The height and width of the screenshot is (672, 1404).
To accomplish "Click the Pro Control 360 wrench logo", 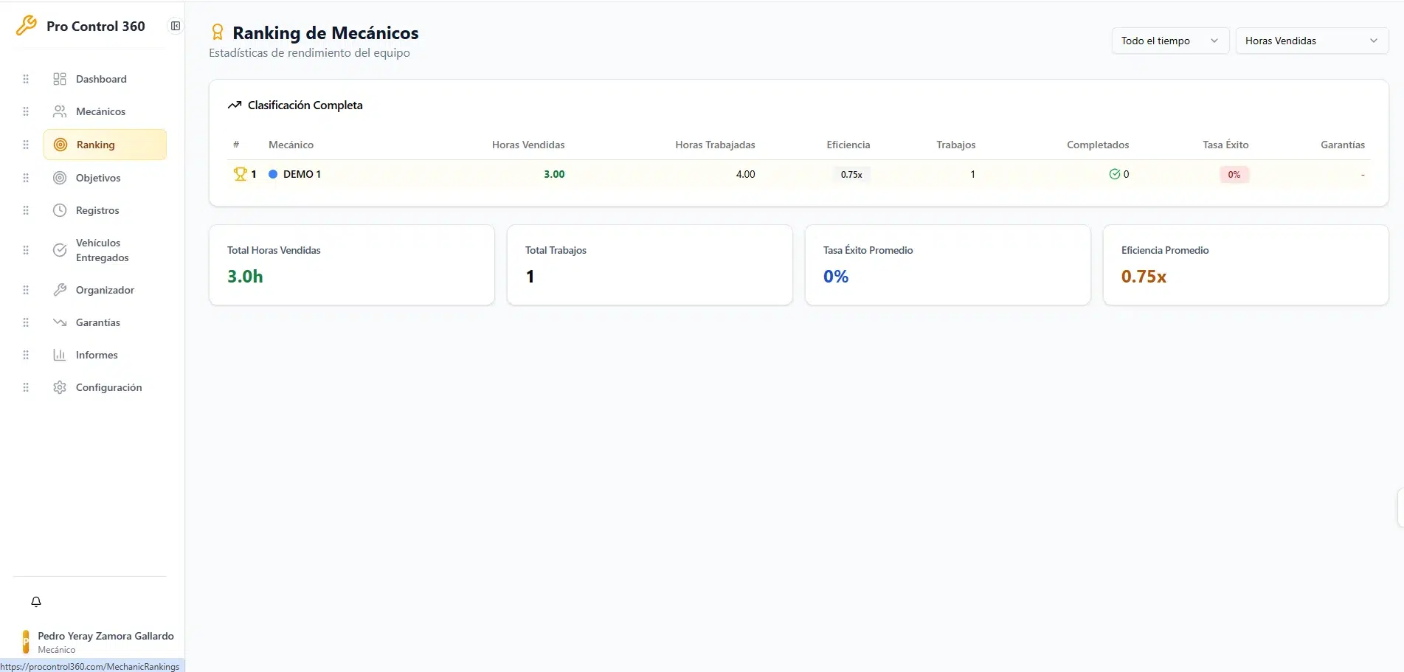I will 27,26.
